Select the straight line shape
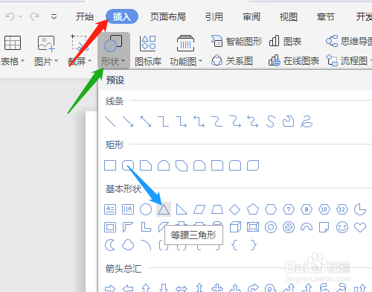372x292 pixels. (x=110, y=121)
